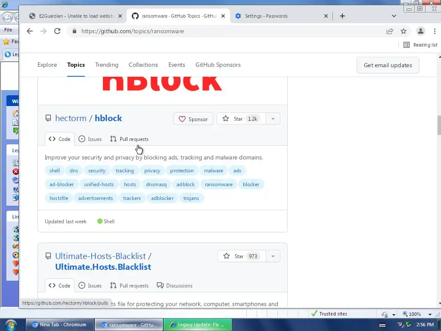The image size is (441, 331).
Task: Open the GitHub Sponsors navigation link
Action: click(x=218, y=65)
